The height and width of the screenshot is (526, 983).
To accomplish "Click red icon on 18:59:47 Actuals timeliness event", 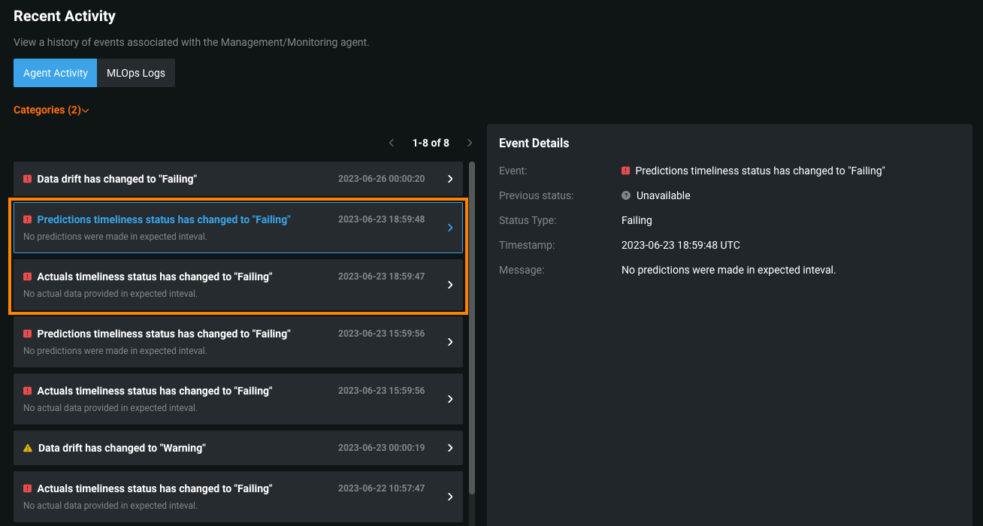I will pos(27,277).
